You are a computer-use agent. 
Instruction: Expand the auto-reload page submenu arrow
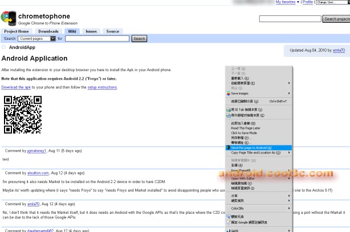click(289, 83)
